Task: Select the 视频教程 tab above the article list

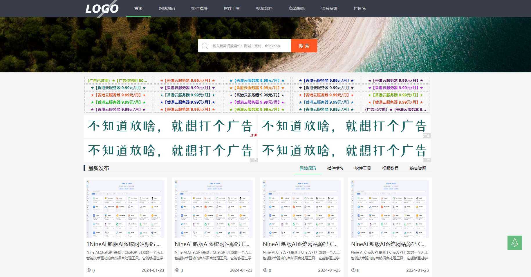Action: click(x=390, y=168)
